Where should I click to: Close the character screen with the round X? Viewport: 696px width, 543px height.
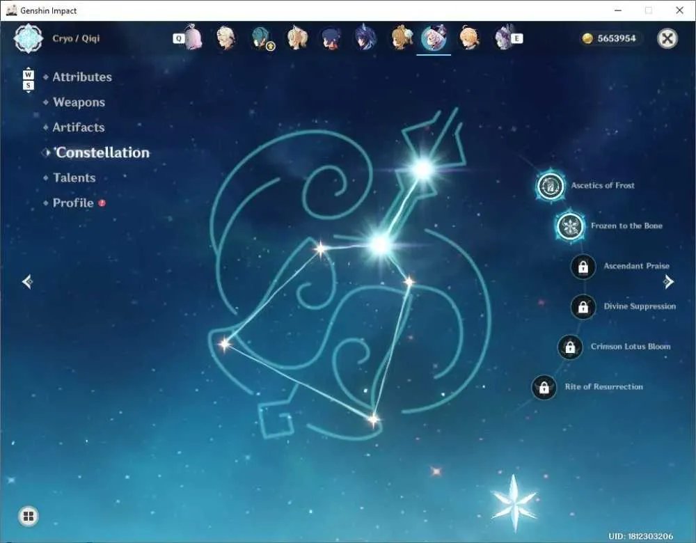coord(667,38)
